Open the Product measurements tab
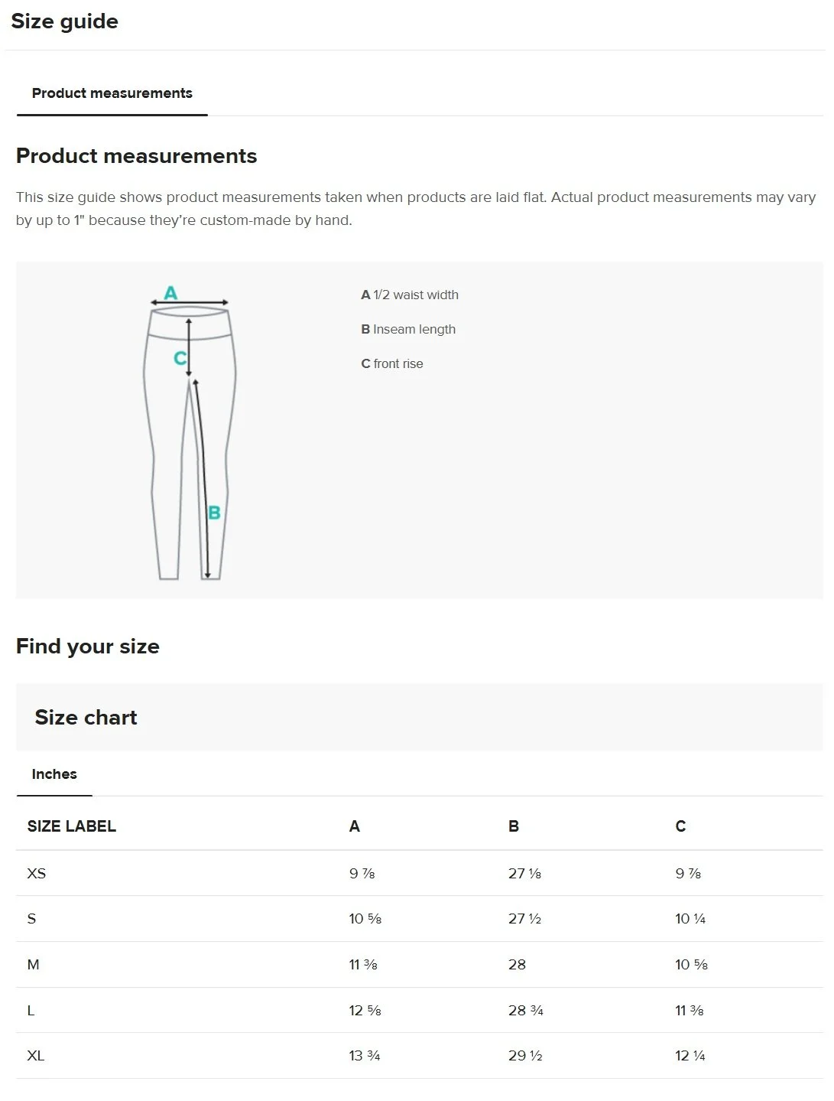 [112, 93]
